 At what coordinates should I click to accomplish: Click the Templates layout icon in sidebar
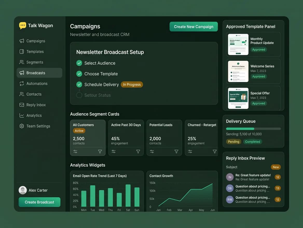(22, 52)
